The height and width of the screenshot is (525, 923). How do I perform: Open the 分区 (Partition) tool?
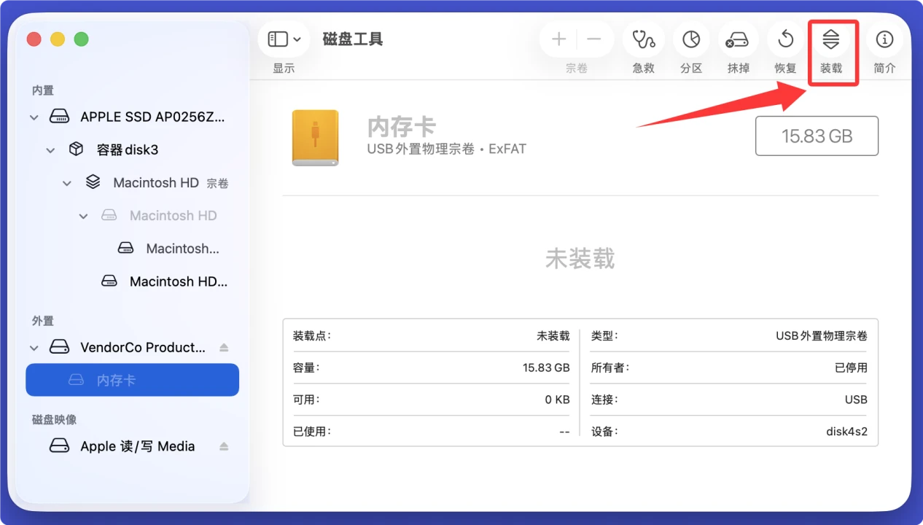tap(690, 39)
